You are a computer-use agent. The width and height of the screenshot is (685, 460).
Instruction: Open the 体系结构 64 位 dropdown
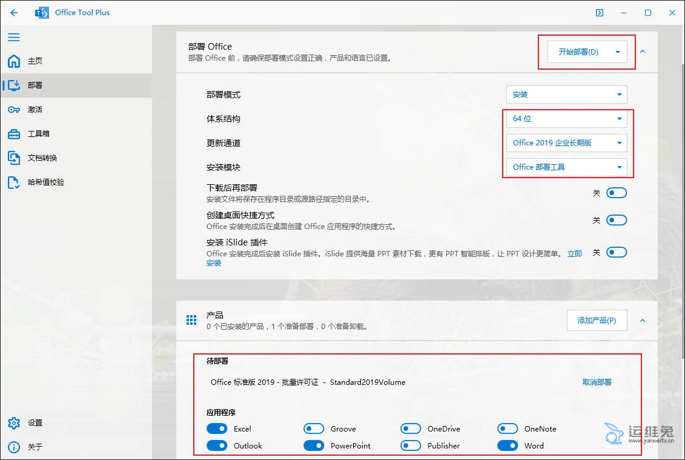point(566,119)
